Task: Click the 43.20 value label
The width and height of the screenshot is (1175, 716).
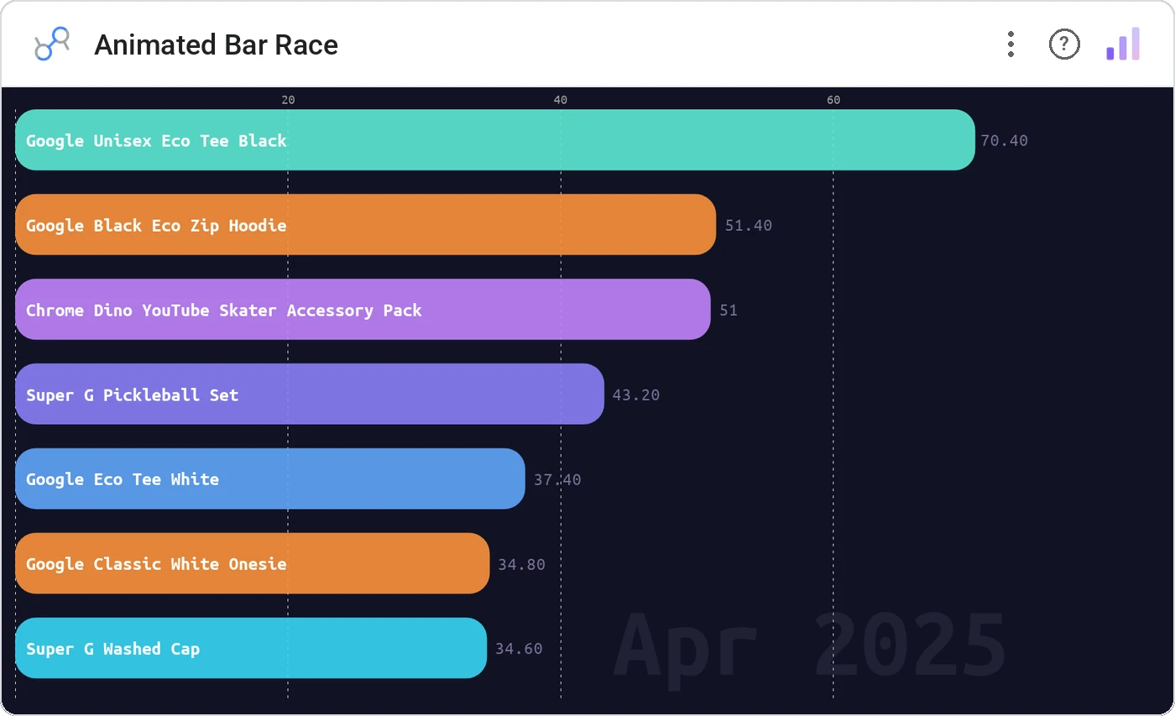Action: (636, 395)
